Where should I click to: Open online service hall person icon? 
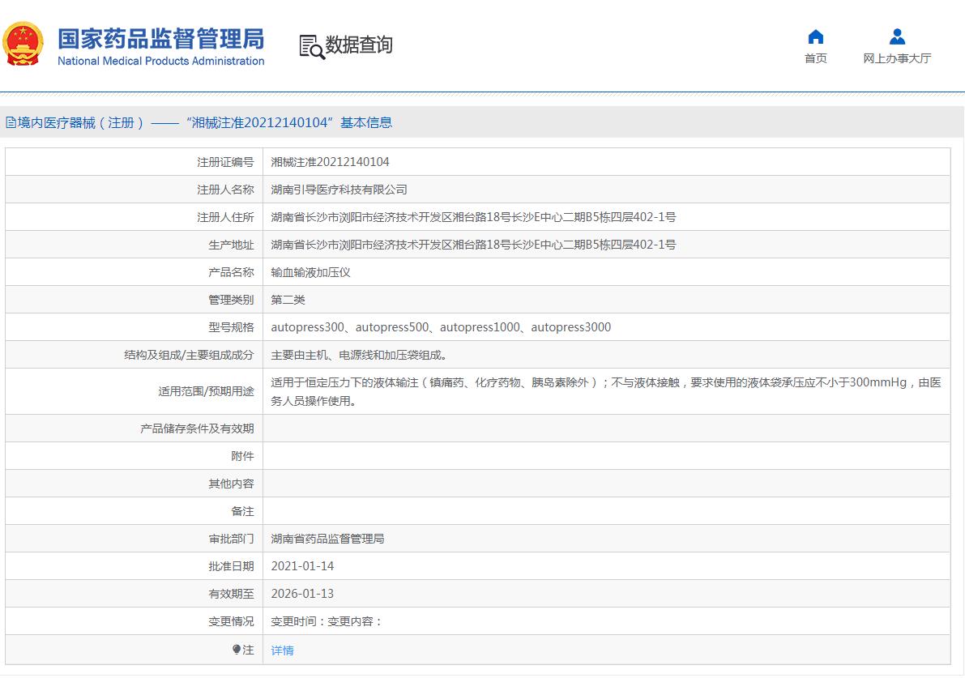coord(897,37)
